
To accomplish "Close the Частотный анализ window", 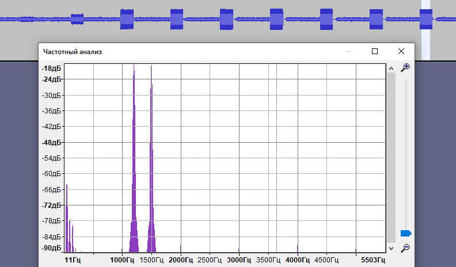I will point(401,51).
